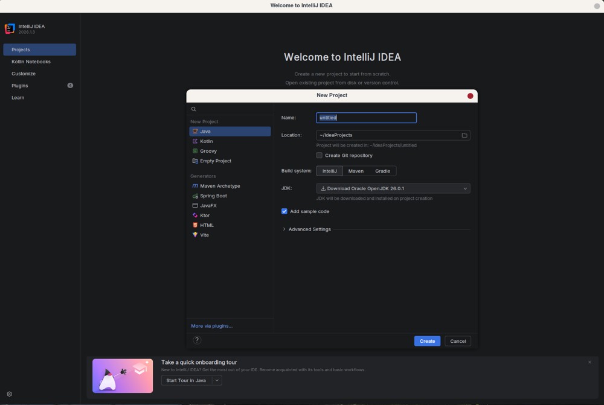The width and height of the screenshot is (604, 405).
Task: Pick the Ktor generator icon
Action: (195, 215)
